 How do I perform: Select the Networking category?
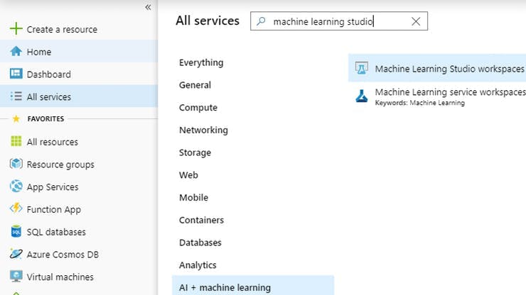(x=203, y=130)
